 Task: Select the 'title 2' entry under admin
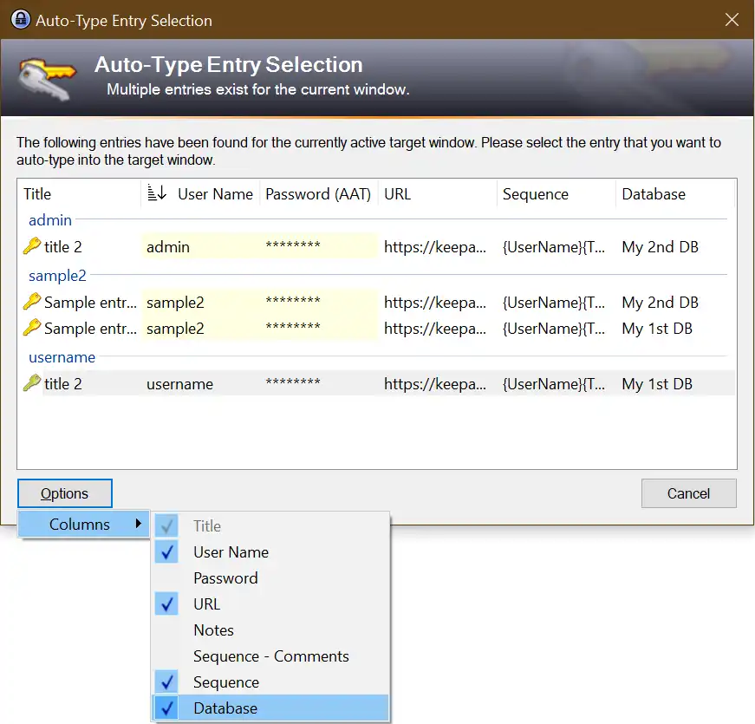tap(63, 246)
